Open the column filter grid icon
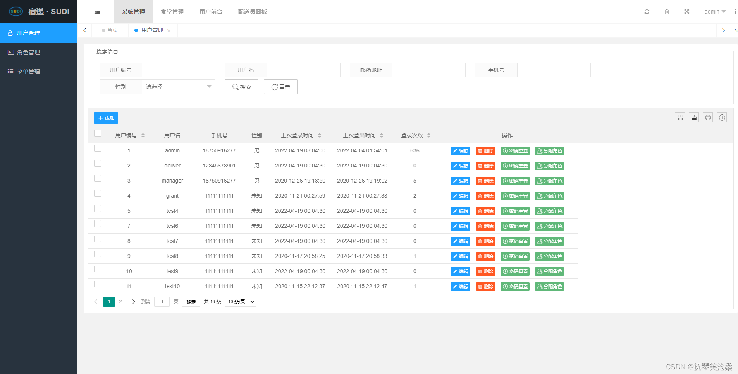The image size is (738, 374). pos(680,118)
